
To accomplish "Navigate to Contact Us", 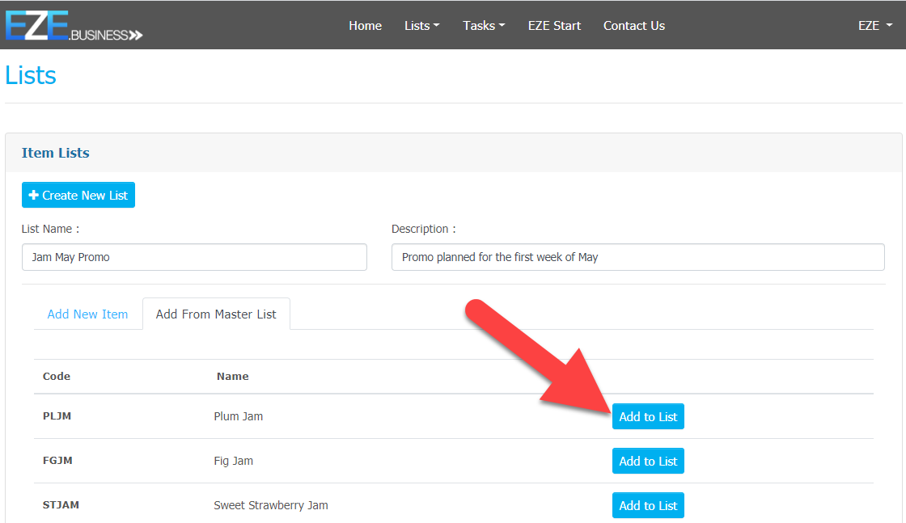I will (633, 26).
